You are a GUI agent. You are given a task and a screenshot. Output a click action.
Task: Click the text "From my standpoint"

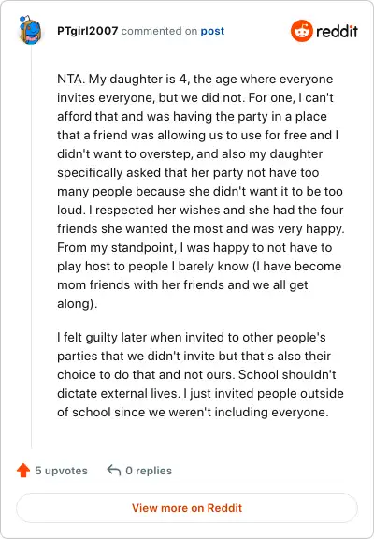click(x=117, y=247)
